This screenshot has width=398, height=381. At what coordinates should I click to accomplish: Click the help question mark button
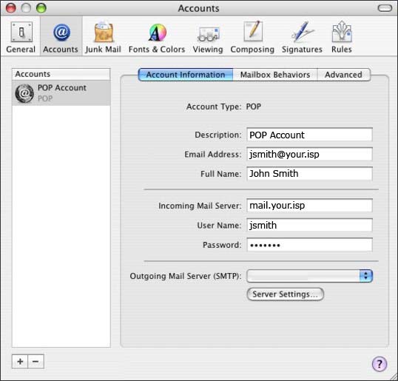click(x=380, y=364)
